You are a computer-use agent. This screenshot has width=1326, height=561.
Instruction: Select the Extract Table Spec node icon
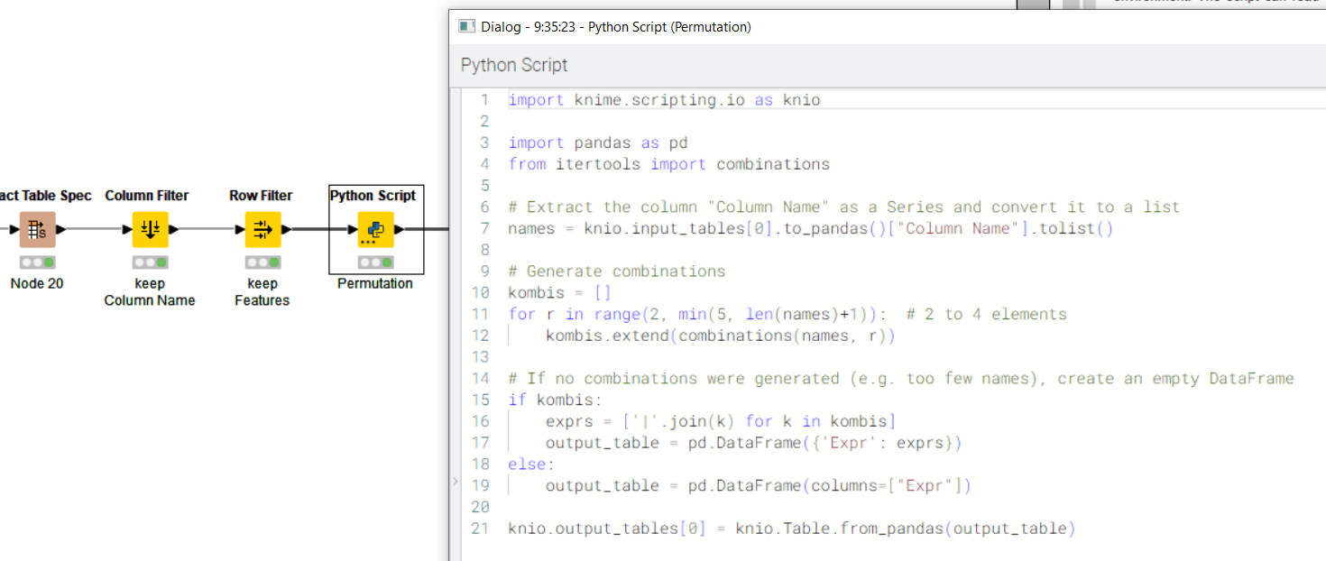37,228
